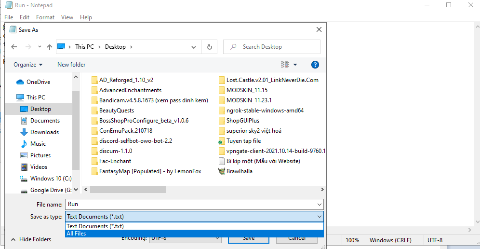The width and height of the screenshot is (480, 249).
Task: Click Desktop breadcrumb in address bar
Action: tap(115, 47)
